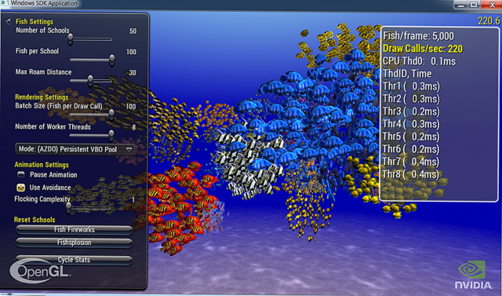Click the Fishsplosion button
This screenshot has height=296, width=502.
(75, 243)
